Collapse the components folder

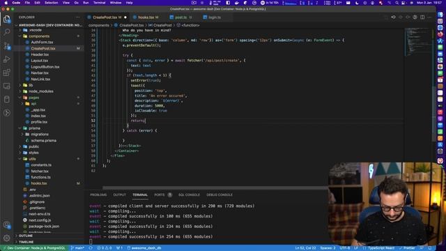pyautogui.click(x=39, y=36)
